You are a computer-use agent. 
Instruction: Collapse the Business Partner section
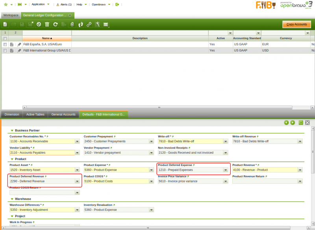point(12,131)
